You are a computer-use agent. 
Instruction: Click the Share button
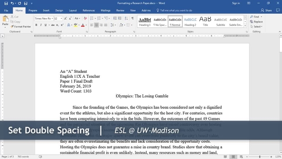coord(266,11)
